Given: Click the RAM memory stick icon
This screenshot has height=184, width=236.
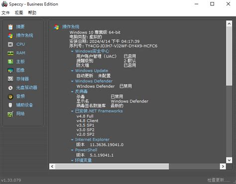Looking at the screenshot, I should (10, 53).
